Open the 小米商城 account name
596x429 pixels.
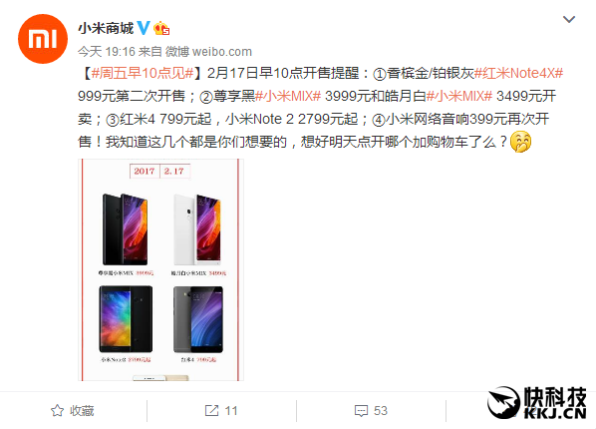[x=106, y=28]
